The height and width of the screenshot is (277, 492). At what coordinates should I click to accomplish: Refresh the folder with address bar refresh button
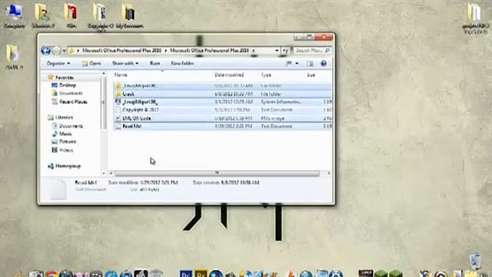(285, 51)
